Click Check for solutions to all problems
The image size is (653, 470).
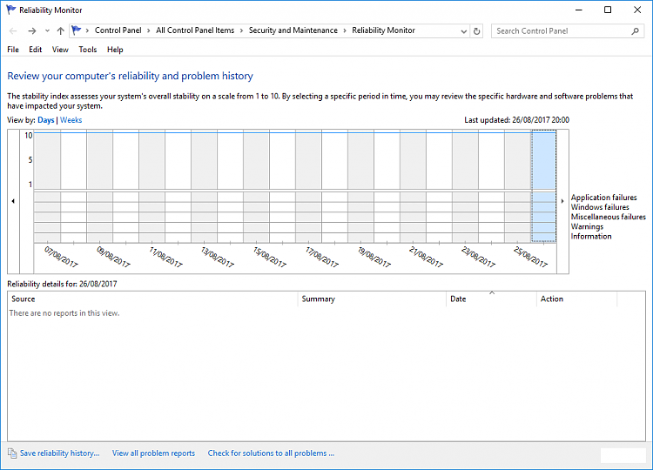point(271,453)
